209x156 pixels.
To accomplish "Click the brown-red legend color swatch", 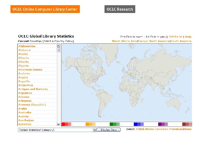I will coord(187,124).
